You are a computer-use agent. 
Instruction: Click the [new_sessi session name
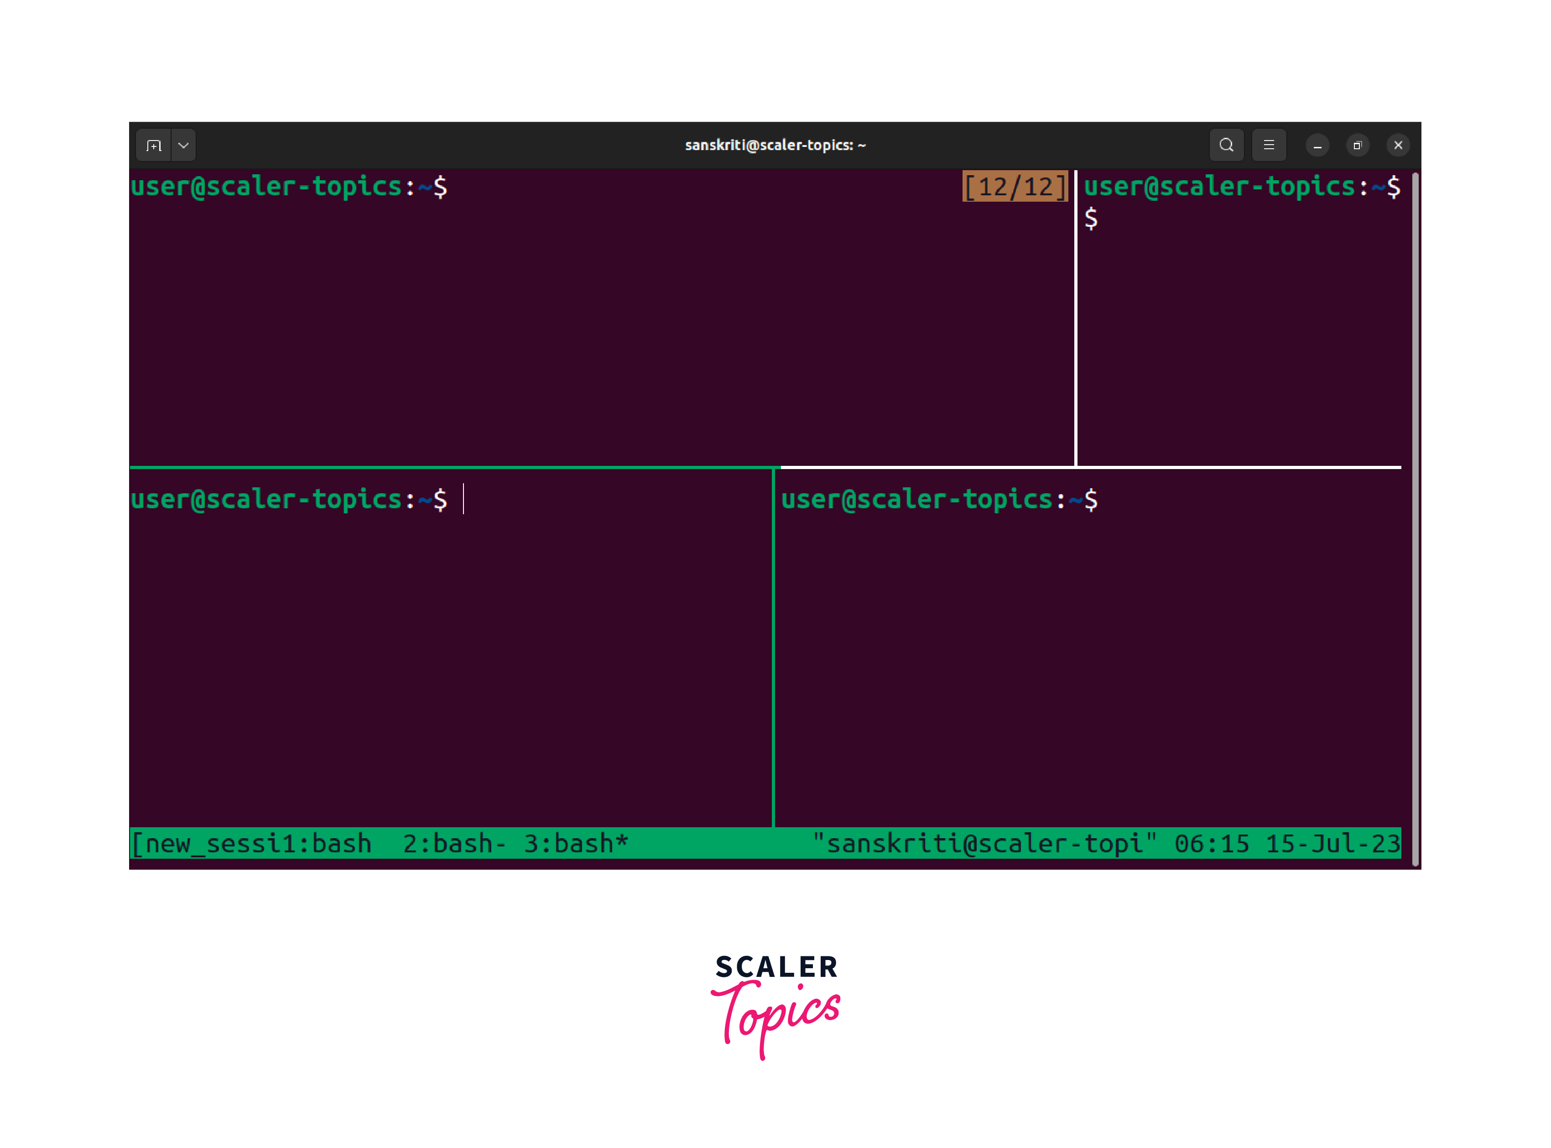point(206,843)
